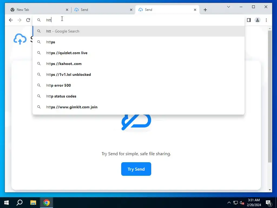Screen dimensions: 277x208
Task: Click the network status tray icon
Action: (236, 203)
